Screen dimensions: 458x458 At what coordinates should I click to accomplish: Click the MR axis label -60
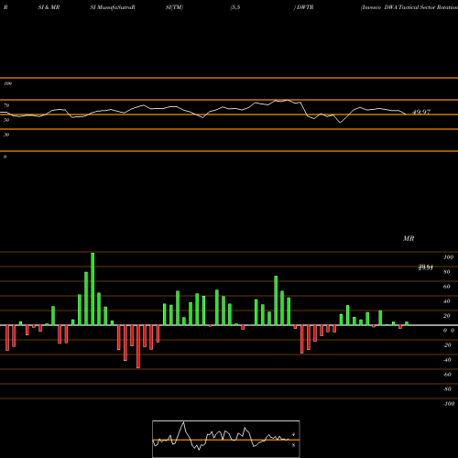[x=447, y=375]
